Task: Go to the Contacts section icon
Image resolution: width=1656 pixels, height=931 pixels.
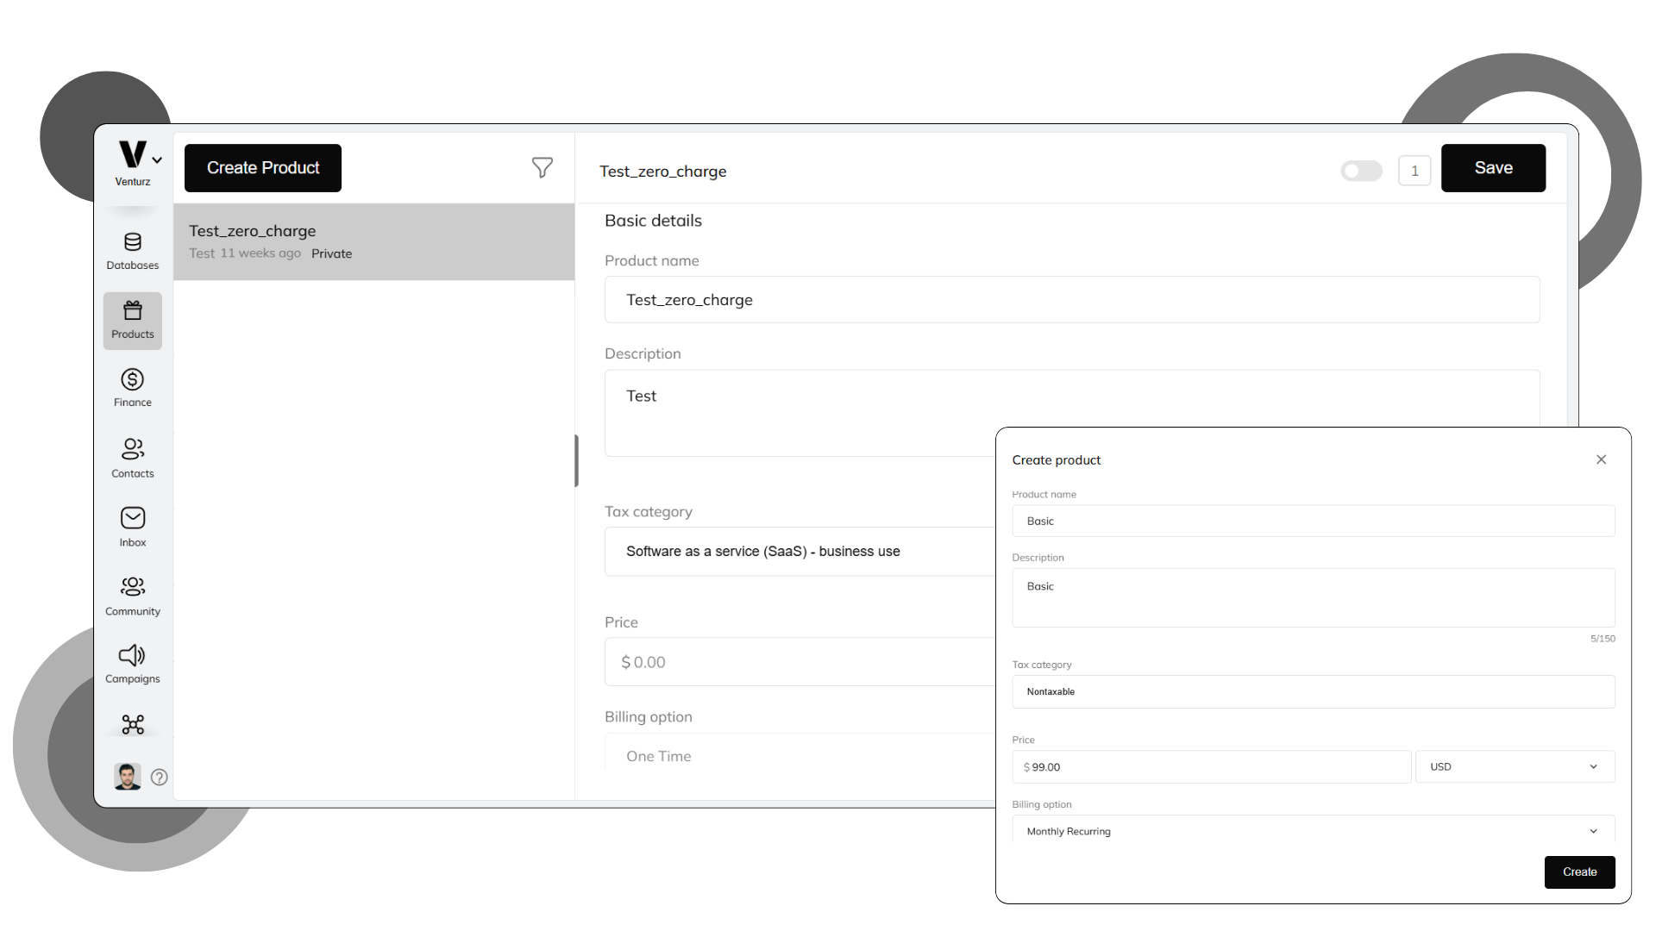Action: click(x=132, y=458)
